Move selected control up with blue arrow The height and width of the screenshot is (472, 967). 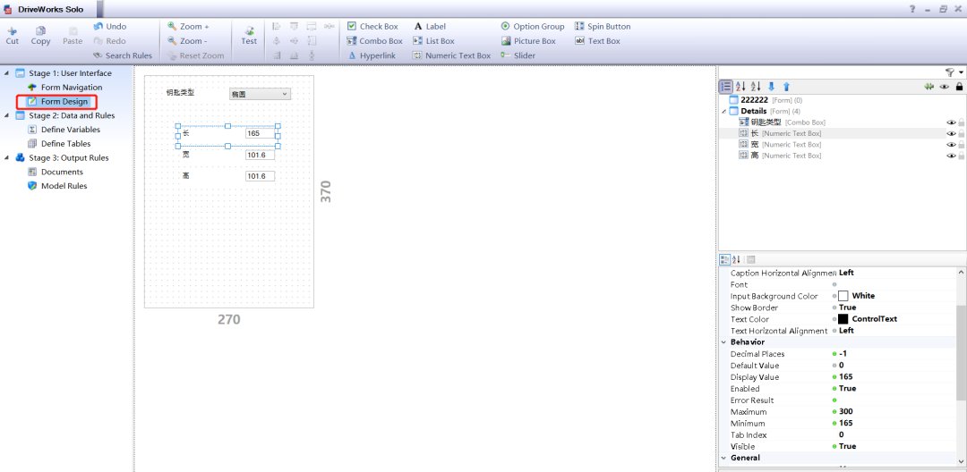(786, 87)
